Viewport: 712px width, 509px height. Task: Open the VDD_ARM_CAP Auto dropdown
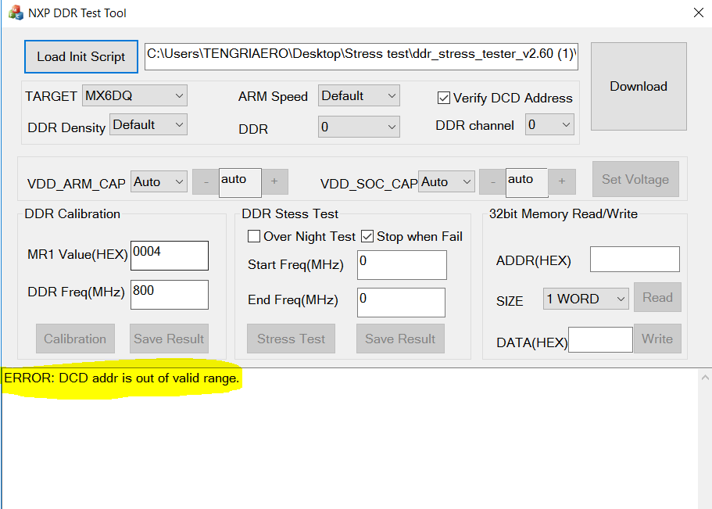click(159, 181)
